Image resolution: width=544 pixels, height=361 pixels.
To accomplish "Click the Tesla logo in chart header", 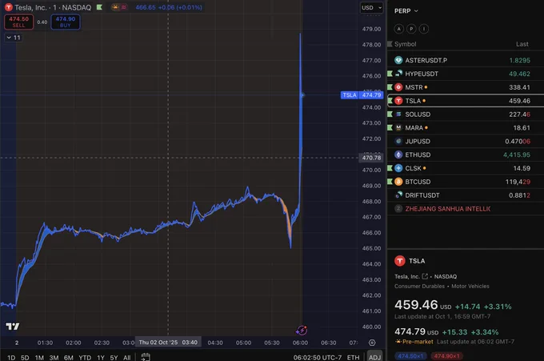I will click(8, 7).
